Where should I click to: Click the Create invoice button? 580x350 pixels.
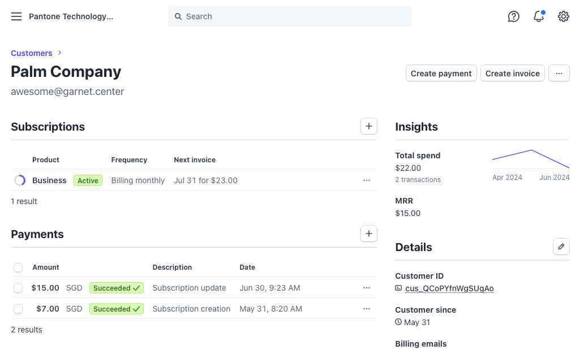[512, 73]
